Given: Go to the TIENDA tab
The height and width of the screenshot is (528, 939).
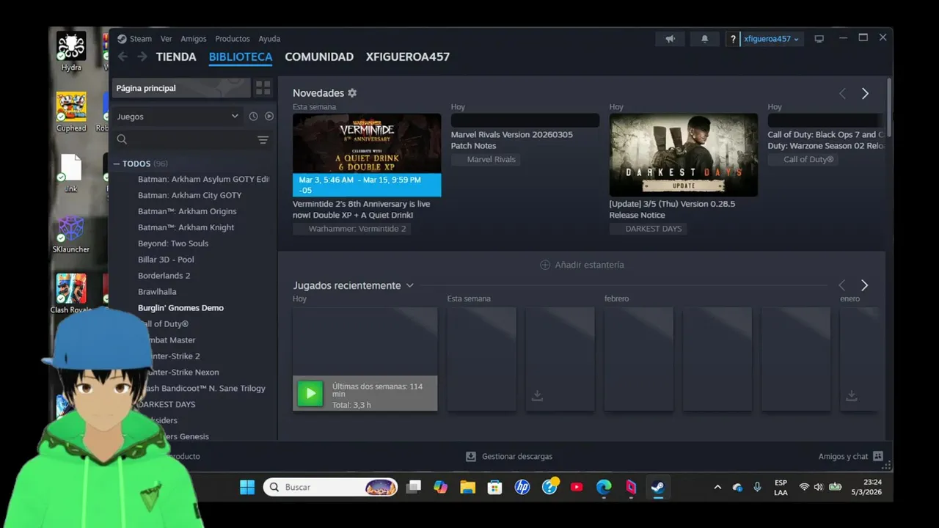Looking at the screenshot, I should (x=176, y=56).
